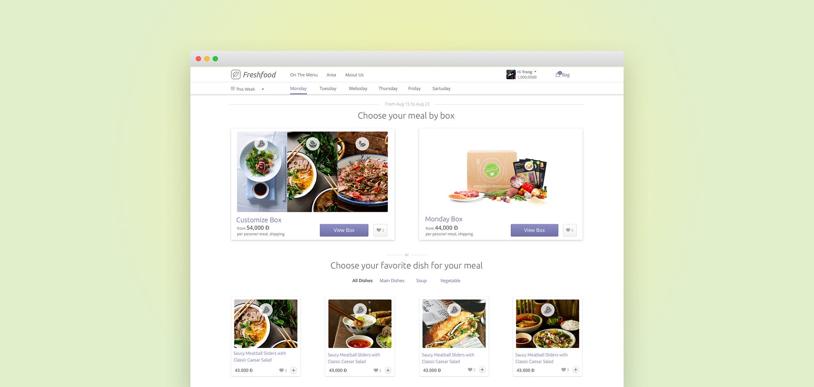Add first dish with plus icon
Image resolution: width=814 pixels, height=387 pixels.
(x=293, y=370)
